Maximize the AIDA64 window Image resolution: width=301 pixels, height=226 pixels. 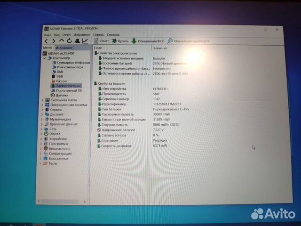coord(265,29)
